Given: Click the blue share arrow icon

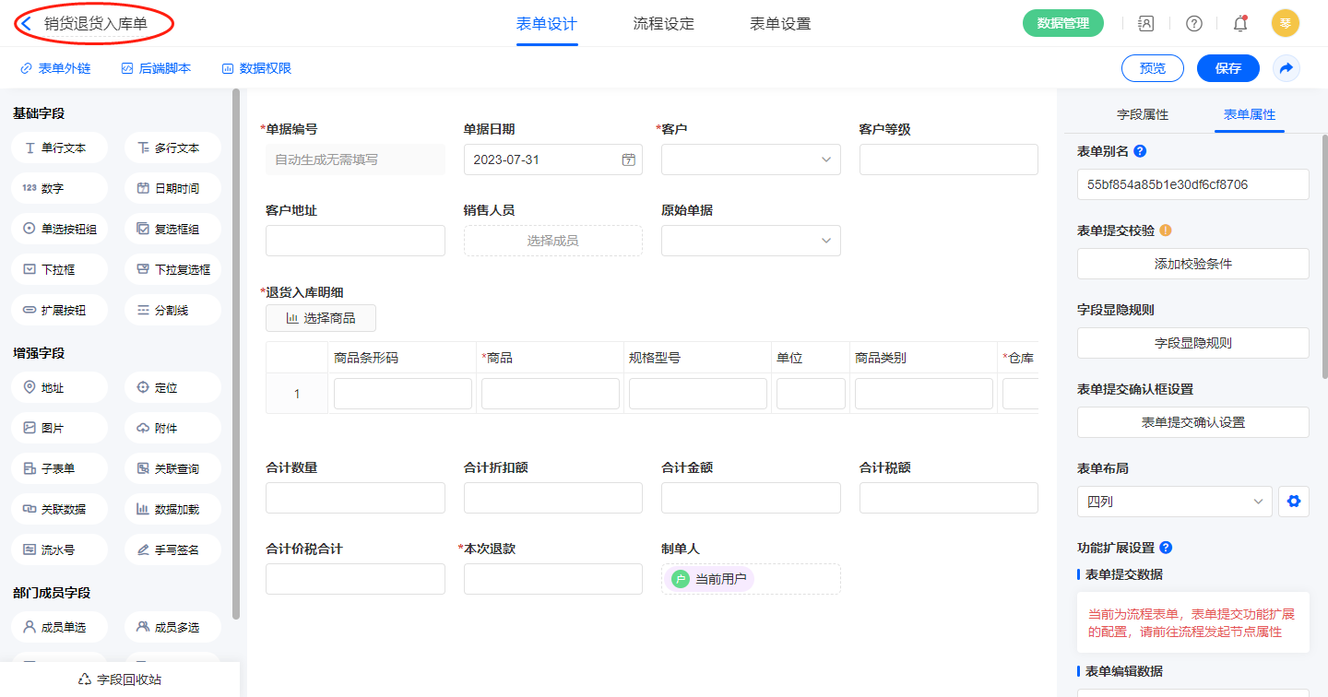Looking at the screenshot, I should pyautogui.click(x=1286, y=68).
